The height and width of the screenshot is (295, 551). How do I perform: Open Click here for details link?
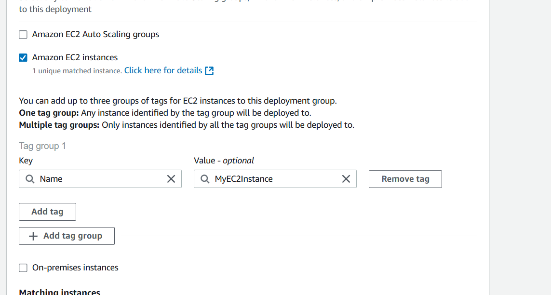(163, 70)
